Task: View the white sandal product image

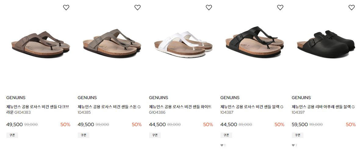Action: (x=183, y=44)
